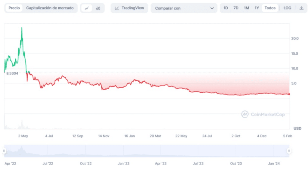
Task: Click the 10.0 axis label
Action: 294,68
